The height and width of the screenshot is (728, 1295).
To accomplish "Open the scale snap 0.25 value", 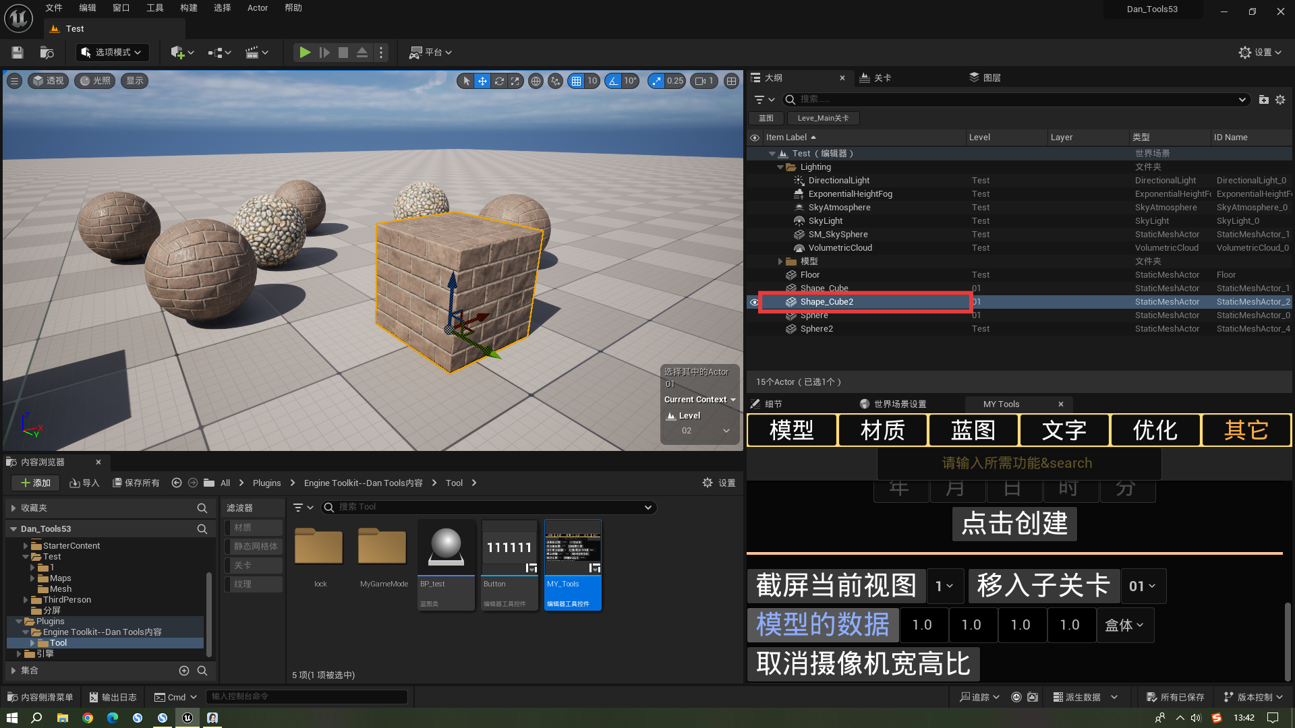I will click(675, 81).
